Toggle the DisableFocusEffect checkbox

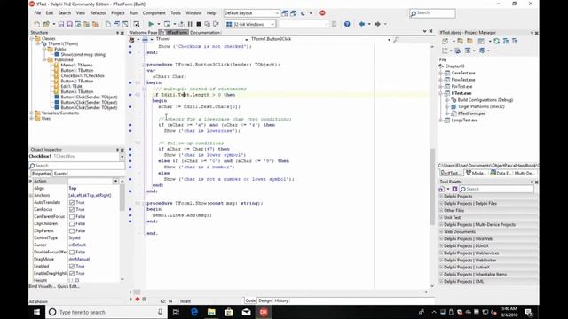tap(72, 252)
